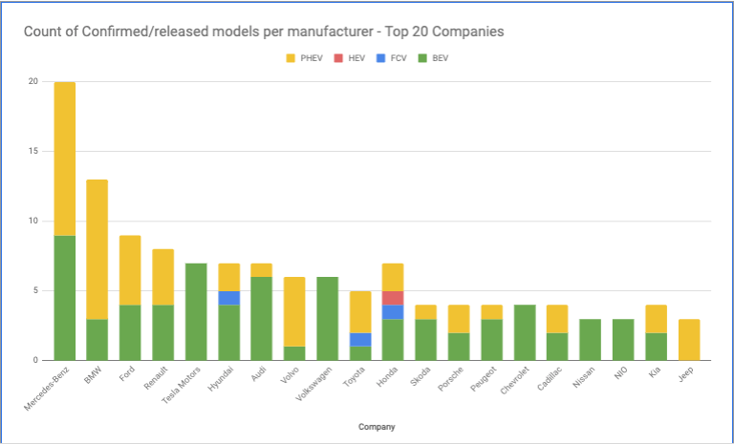This screenshot has height=444, width=734.
Task: Select Honda blue FCV bar segment
Action: pos(393,312)
